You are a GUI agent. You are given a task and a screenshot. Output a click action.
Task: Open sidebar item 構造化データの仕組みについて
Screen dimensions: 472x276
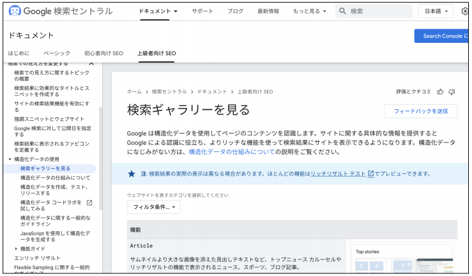pos(55,178)
